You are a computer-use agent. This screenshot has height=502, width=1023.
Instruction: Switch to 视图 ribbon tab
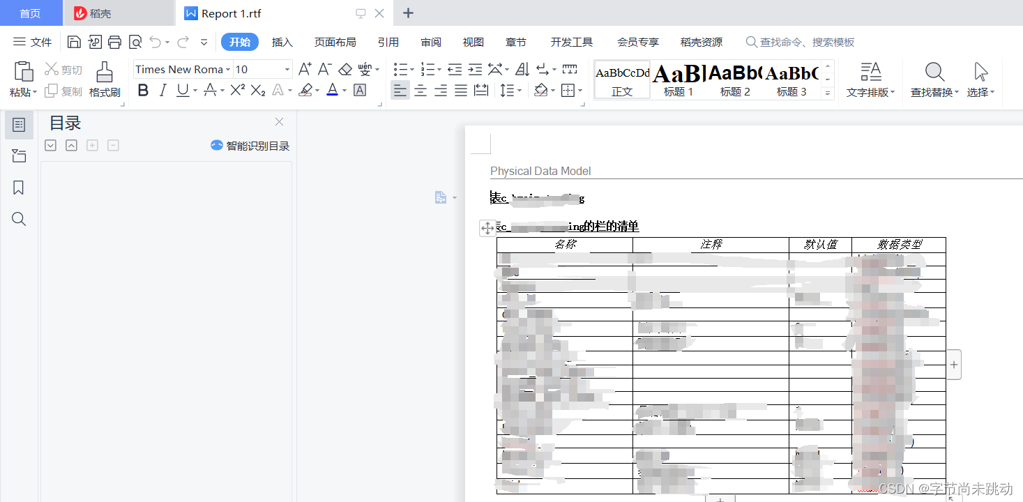click(x=473, y=42)
